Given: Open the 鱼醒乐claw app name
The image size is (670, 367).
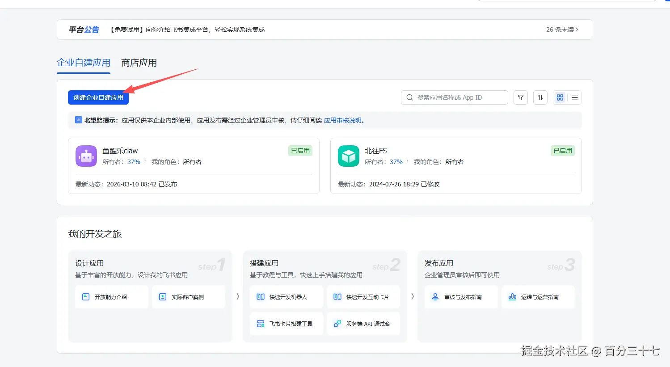Looking at the screenshot, I should pyautogui.click(x=120, y=151).
